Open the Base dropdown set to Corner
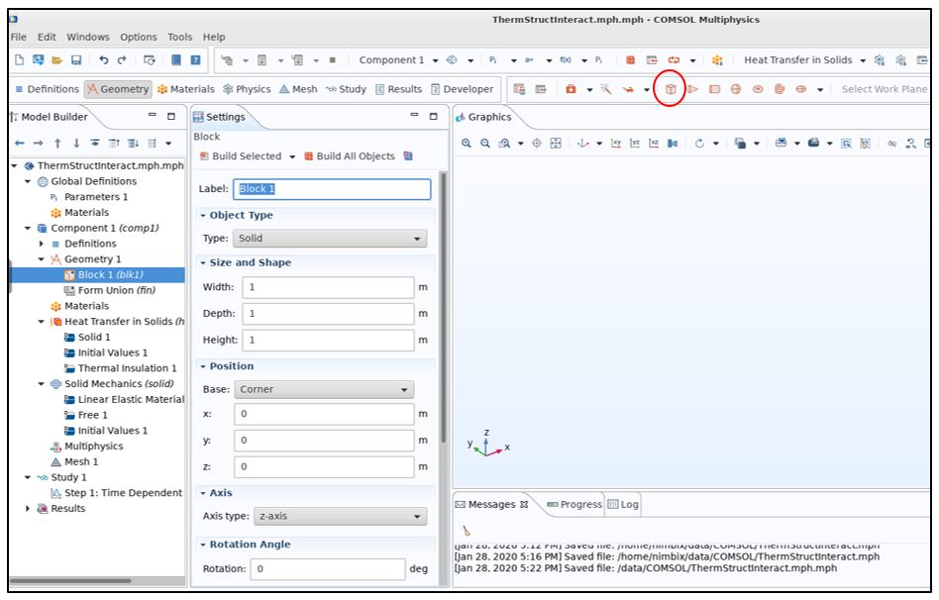 [x=324, y=389]
